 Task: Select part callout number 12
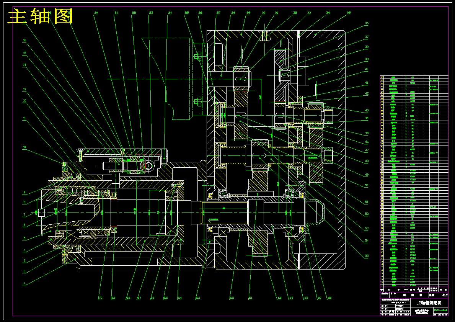[x=24, y=100]
